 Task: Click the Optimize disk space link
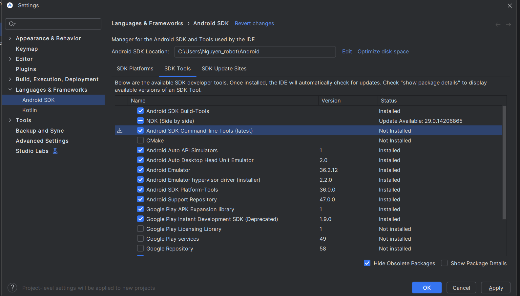[383, 52]
